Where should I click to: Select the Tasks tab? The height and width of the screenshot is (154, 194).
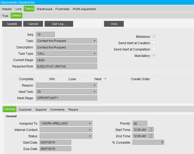[29, 8]
